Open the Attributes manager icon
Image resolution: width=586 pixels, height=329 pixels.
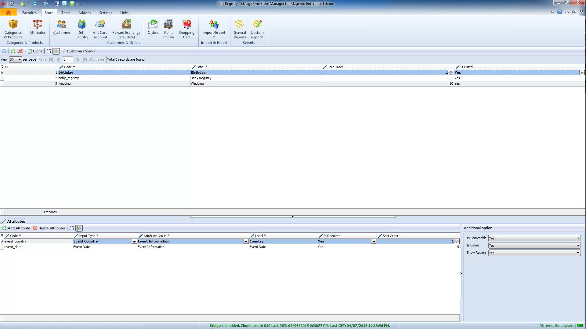[x=38, y=27]
